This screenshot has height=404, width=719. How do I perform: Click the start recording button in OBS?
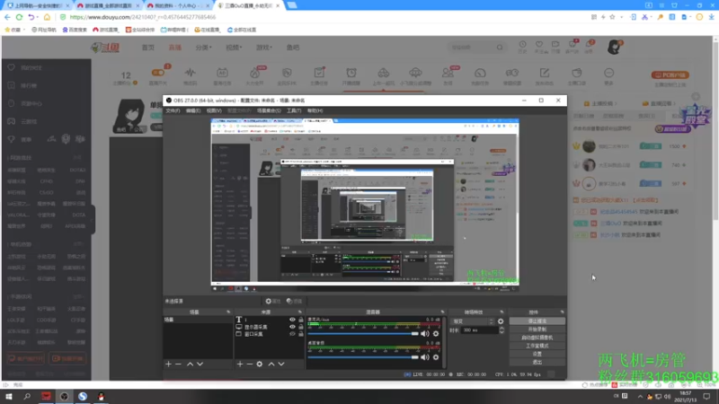point(537,329)
